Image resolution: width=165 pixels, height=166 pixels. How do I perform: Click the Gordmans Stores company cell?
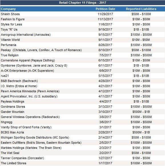13,107
